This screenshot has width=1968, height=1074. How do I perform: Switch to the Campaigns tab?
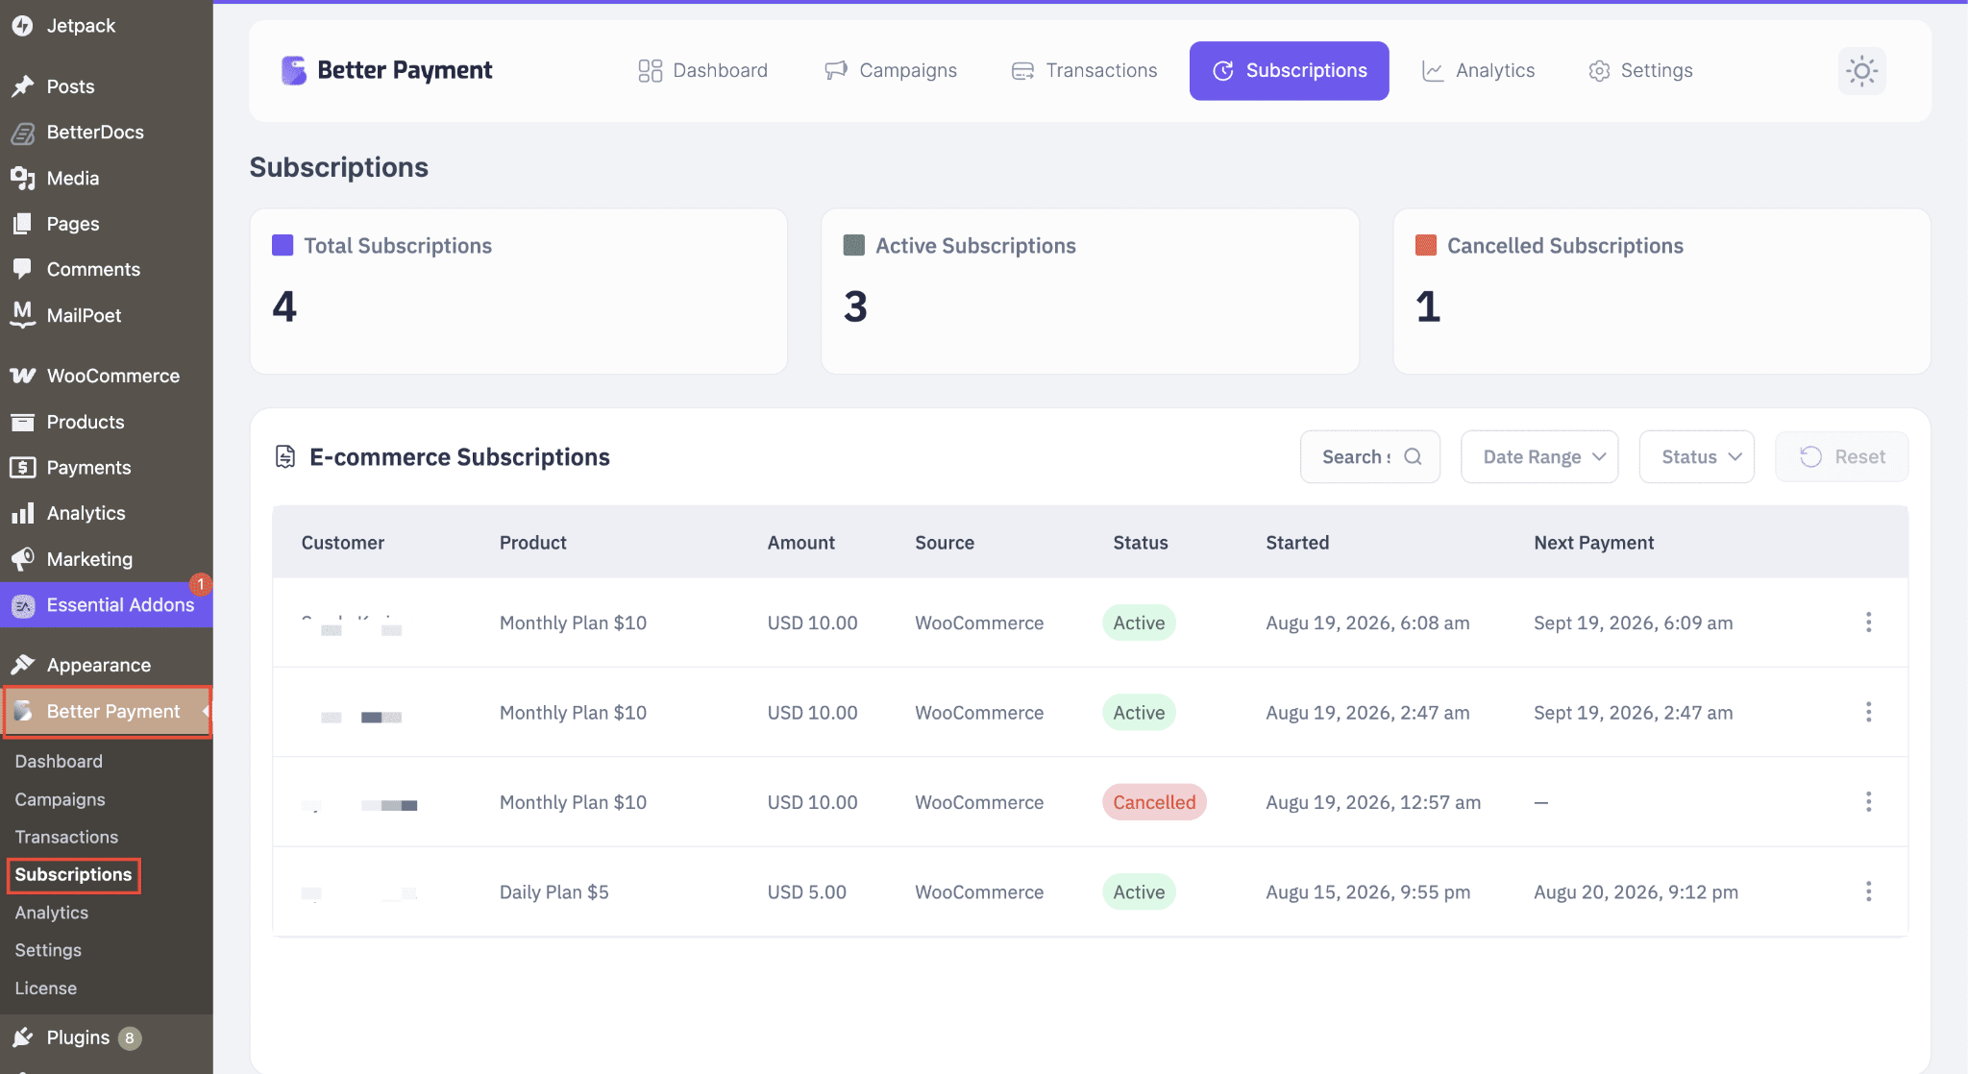pos(891,71)
